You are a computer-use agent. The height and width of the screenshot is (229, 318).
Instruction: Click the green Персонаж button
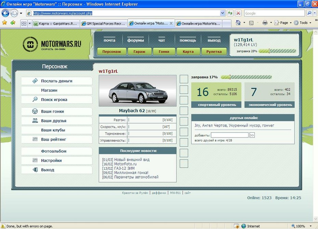[x=112, y=52]
